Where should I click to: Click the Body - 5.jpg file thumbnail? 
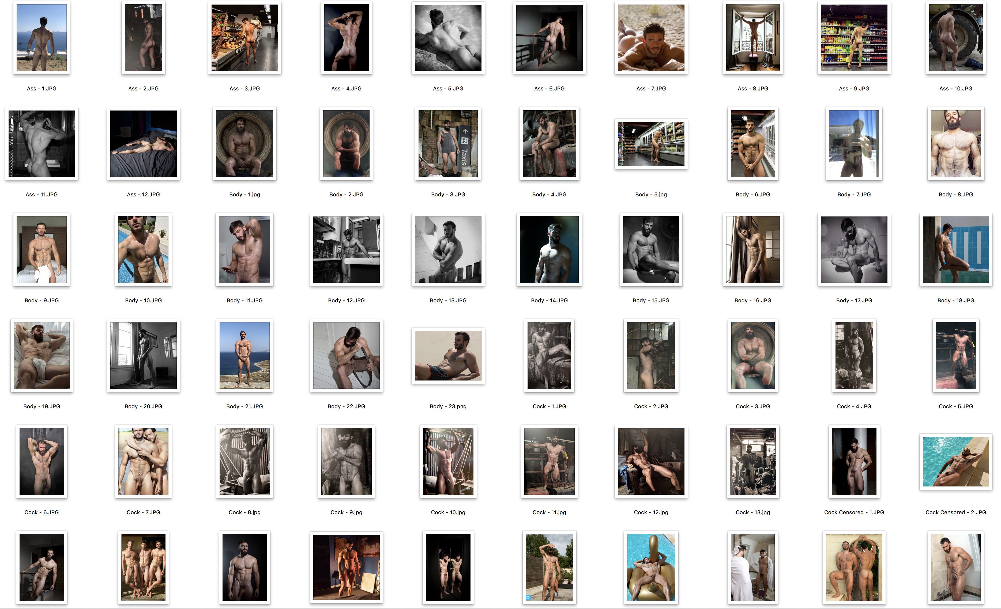point(651,143)
